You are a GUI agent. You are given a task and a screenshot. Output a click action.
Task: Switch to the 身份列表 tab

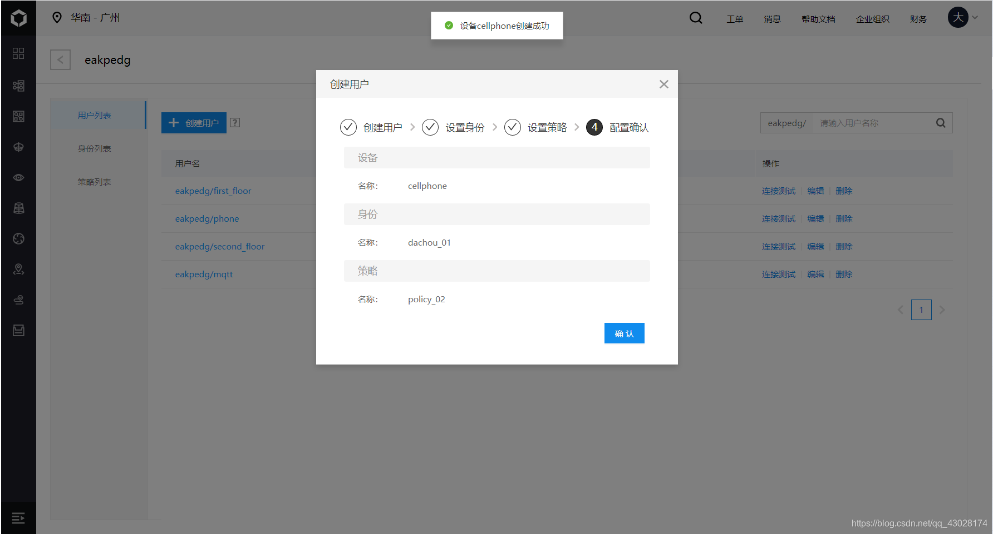point(95,148)
